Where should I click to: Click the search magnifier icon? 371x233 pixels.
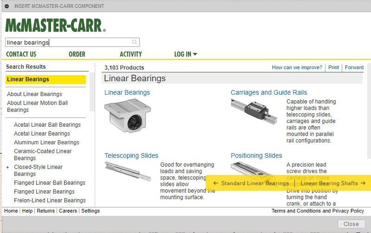click(x=134, y=42)
